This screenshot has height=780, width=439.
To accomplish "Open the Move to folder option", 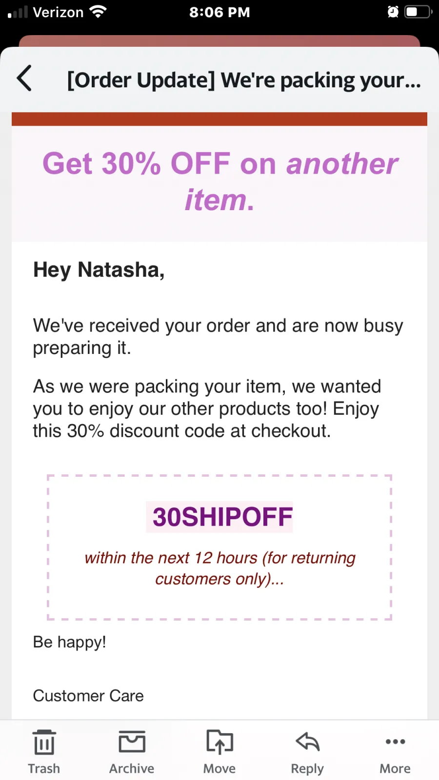I will [219, 751].
